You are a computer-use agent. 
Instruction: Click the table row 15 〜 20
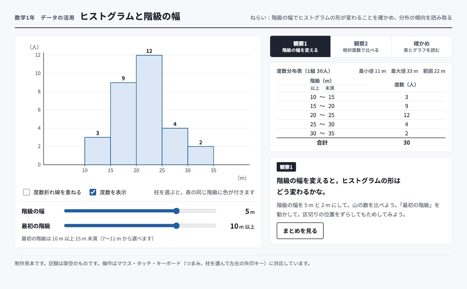[361, 106]
